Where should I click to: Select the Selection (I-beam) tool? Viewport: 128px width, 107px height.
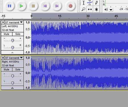click(x=84, y=3)
